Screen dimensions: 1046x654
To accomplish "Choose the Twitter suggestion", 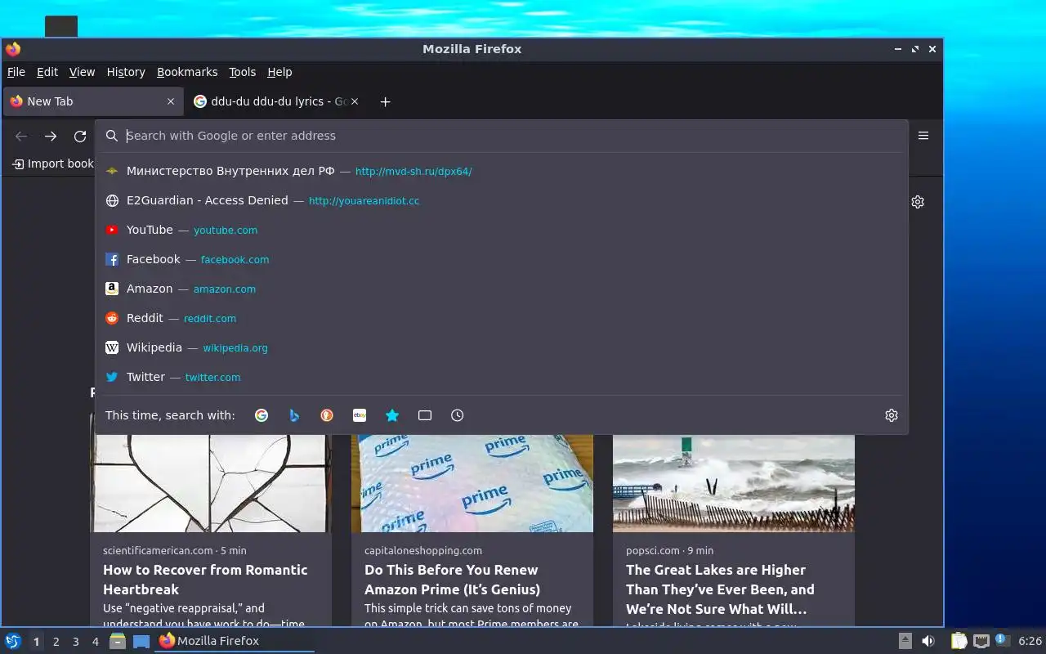I will (502, 377).
